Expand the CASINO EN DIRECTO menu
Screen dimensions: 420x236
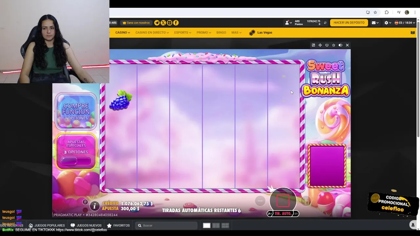(152, 32)
